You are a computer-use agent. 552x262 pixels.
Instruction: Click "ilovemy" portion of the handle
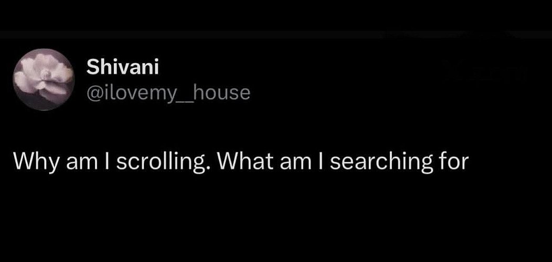pyautogui.click(x=140, y=93)
